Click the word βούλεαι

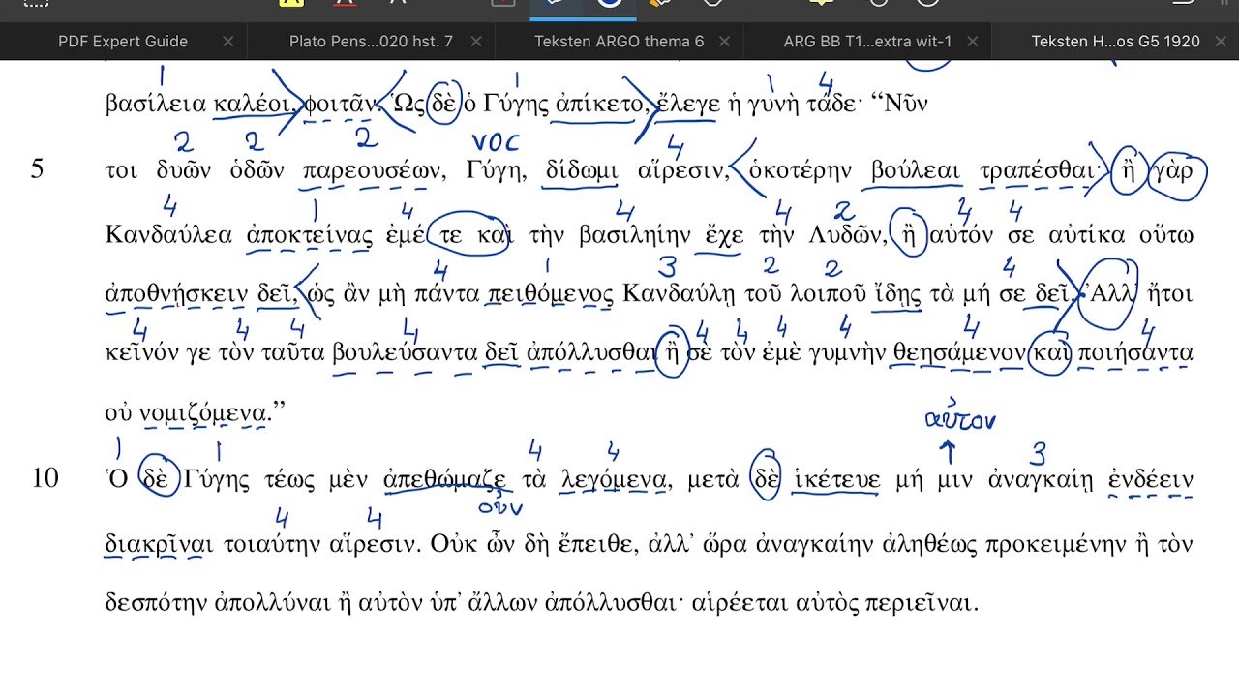pyautogui.click(x=916, y=171)
